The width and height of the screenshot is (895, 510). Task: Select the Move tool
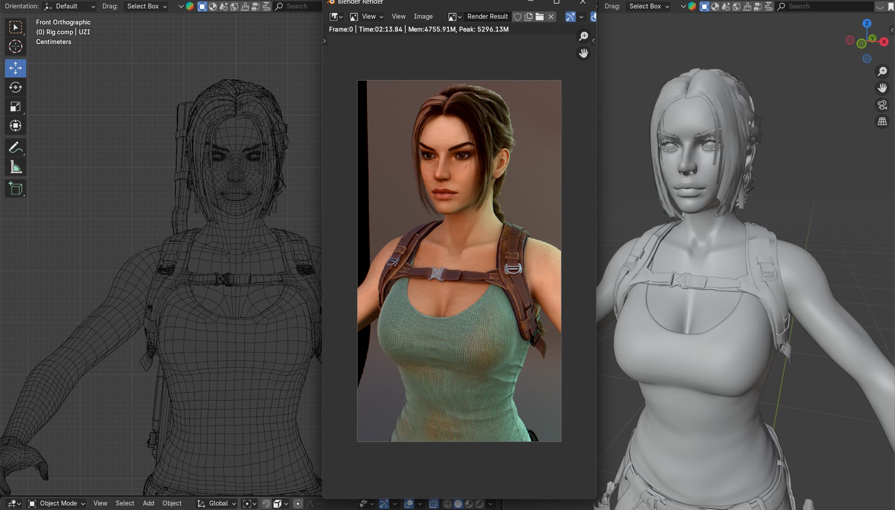pos(15,68)
